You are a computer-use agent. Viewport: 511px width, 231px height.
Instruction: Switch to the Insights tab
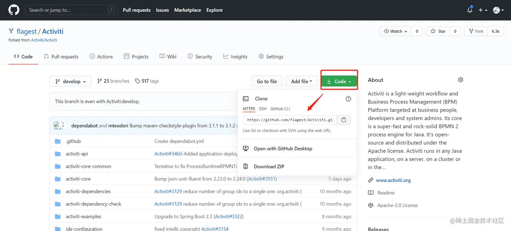235,56
